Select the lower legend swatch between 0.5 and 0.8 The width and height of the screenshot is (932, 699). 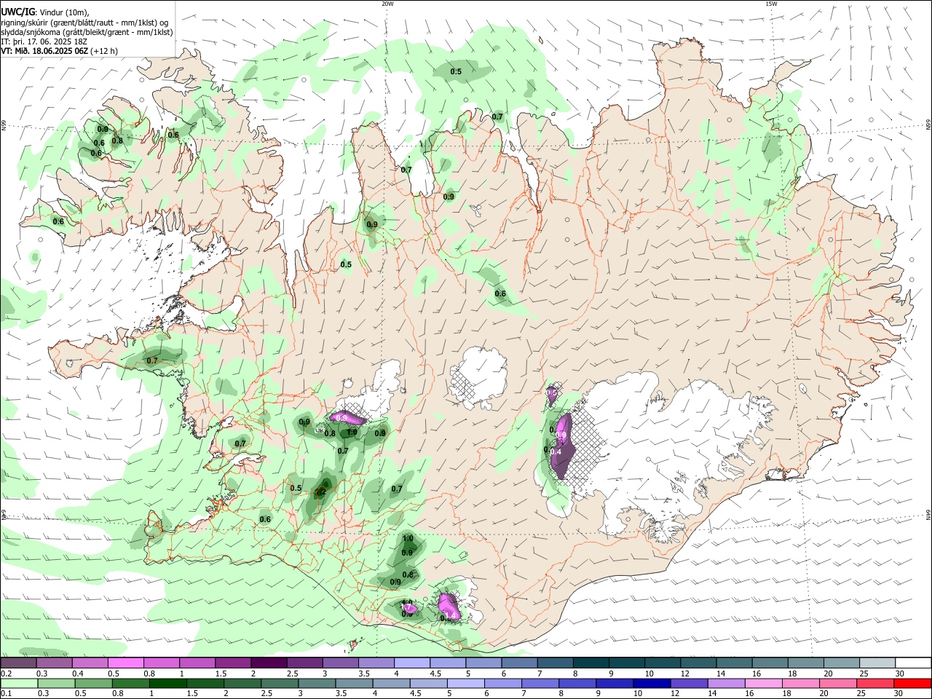[92, 683]
